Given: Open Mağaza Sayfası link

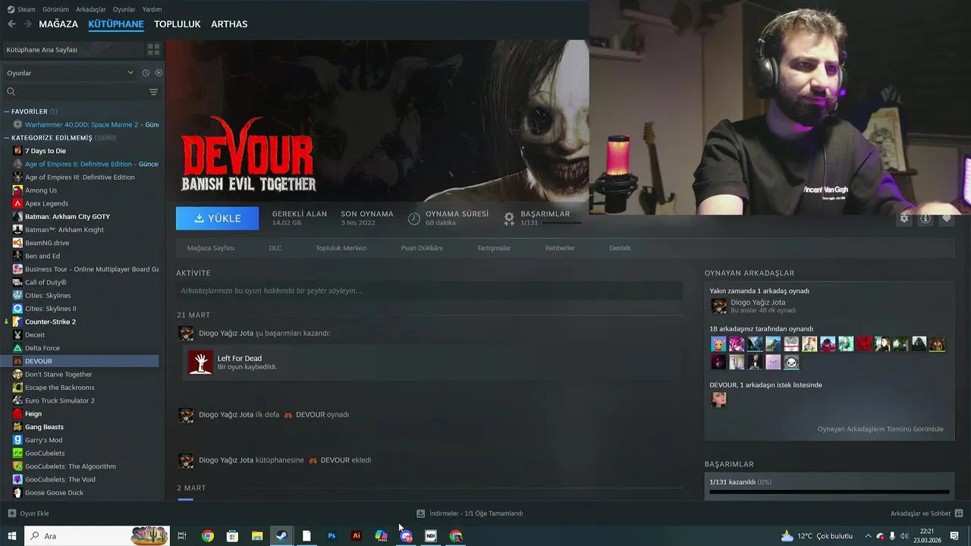Looking at the screenshot, I should [211, 248].
